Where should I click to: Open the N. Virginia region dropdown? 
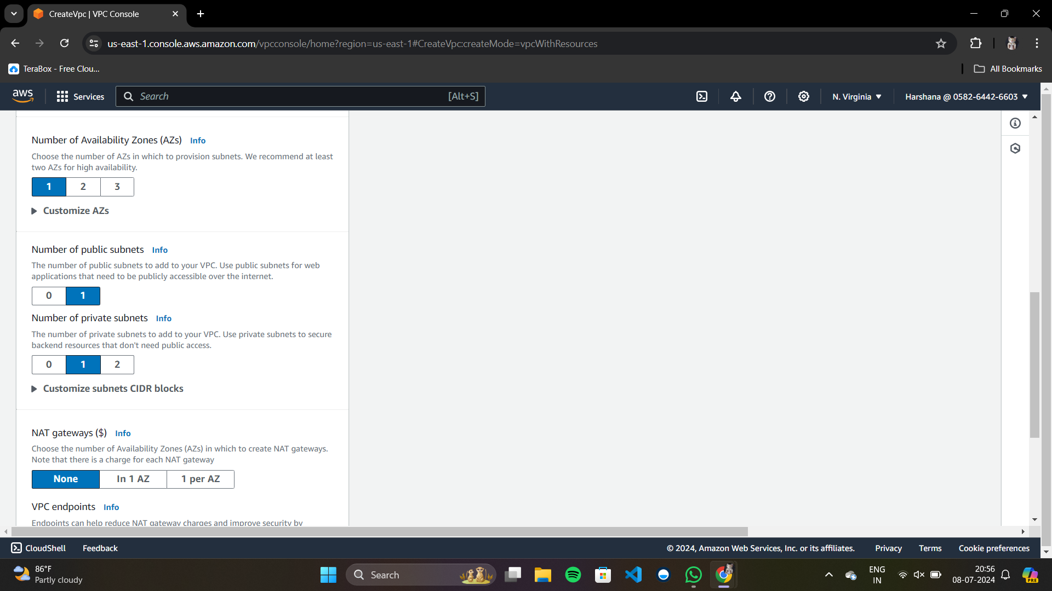coord(856,96)
